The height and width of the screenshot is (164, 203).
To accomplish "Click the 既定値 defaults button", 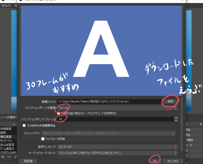I will [28, 161].
